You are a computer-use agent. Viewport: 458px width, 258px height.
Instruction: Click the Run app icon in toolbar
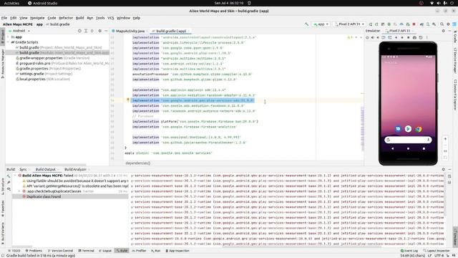click(371, 24)
